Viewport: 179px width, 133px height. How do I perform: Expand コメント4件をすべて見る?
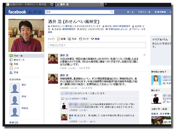tap(76, 99)
